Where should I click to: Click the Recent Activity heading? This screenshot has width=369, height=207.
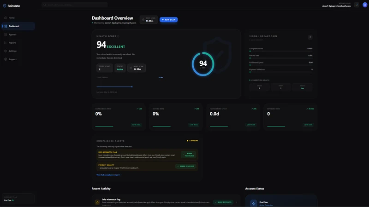pos(101,189)
